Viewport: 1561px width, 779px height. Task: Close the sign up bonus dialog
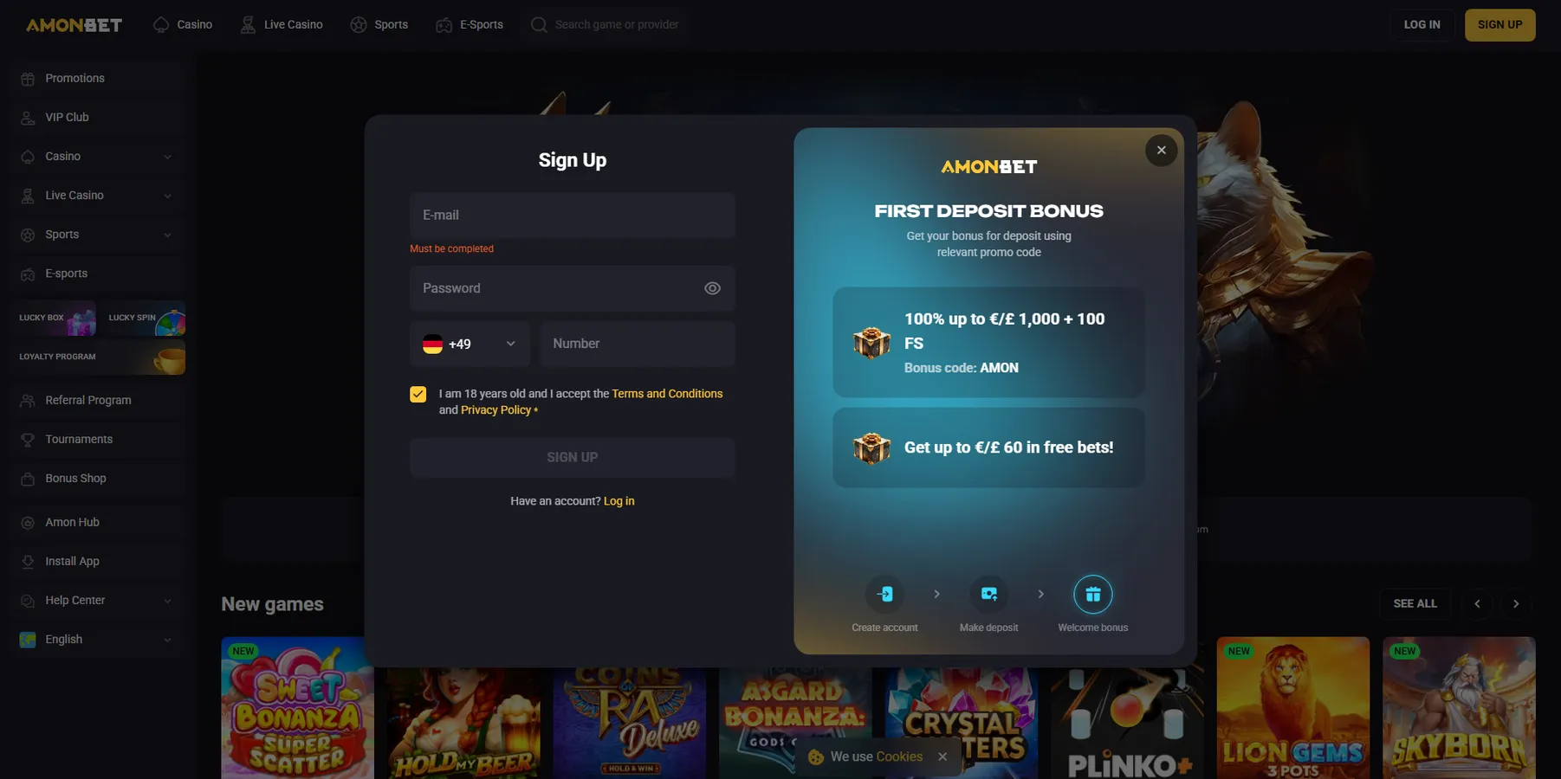[1161, 151]
